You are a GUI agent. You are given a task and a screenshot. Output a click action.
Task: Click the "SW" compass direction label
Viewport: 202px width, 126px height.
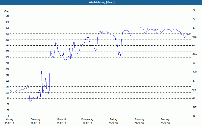(195, 72)
